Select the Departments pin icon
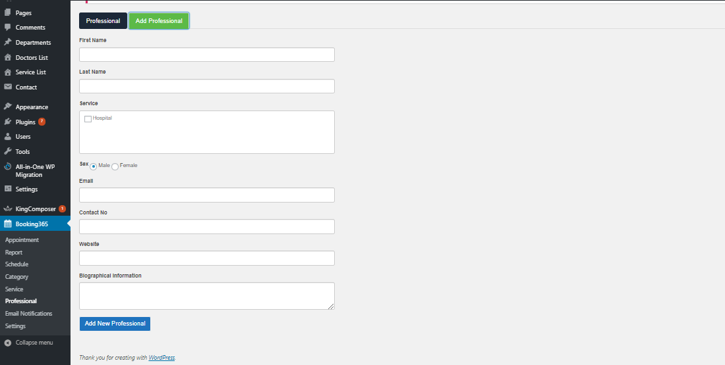 [x=7, y=42]
